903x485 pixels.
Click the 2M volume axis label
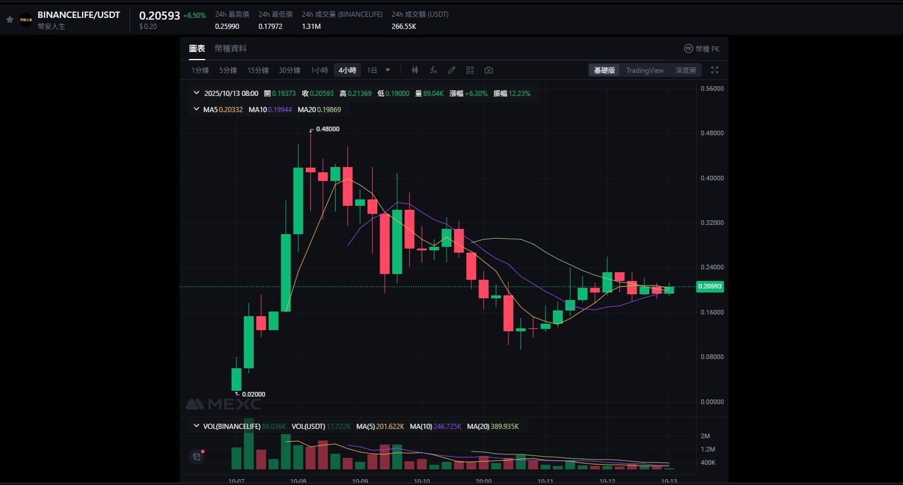tap(705, 436)
